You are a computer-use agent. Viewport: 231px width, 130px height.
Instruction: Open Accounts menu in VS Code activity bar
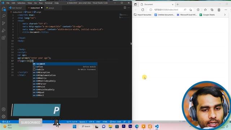coord(4,109)
